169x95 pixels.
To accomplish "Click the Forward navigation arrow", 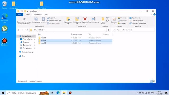I will (22, 30).
